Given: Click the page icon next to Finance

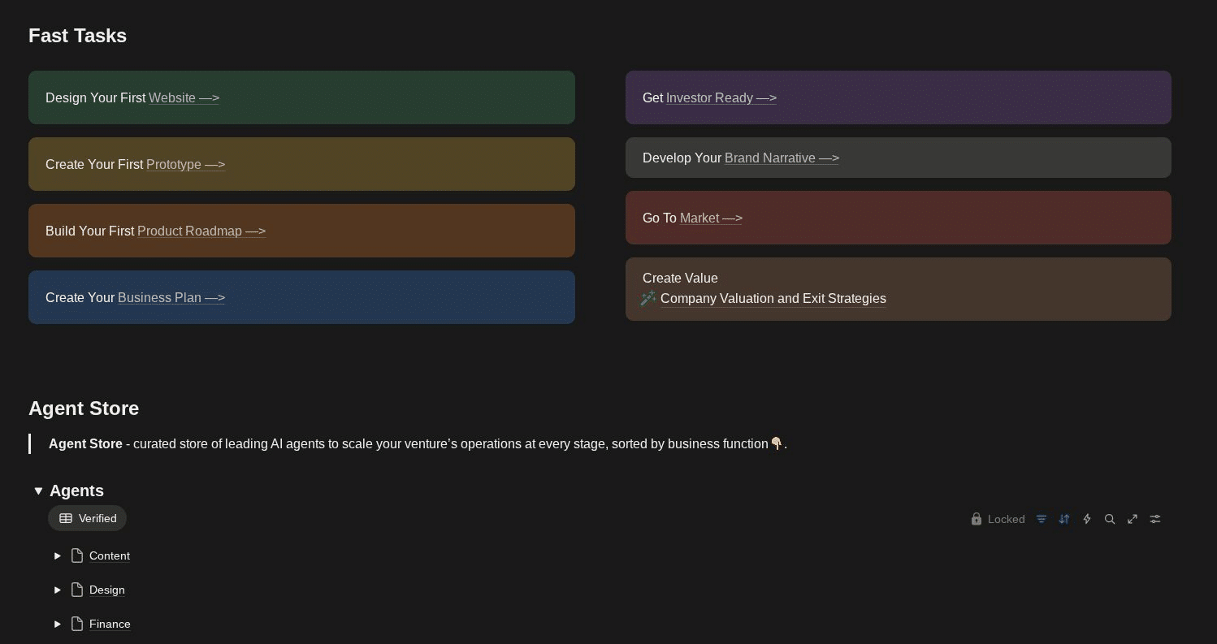Looking at the screenshot, I should [77, 624].
